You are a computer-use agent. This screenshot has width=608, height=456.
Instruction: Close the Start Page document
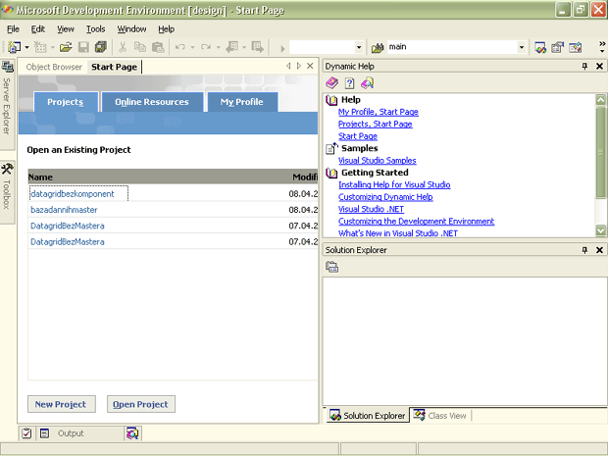(310, 66)
